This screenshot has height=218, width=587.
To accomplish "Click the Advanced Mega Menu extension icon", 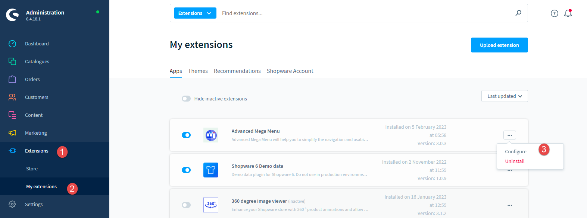I will click(211, 135).
